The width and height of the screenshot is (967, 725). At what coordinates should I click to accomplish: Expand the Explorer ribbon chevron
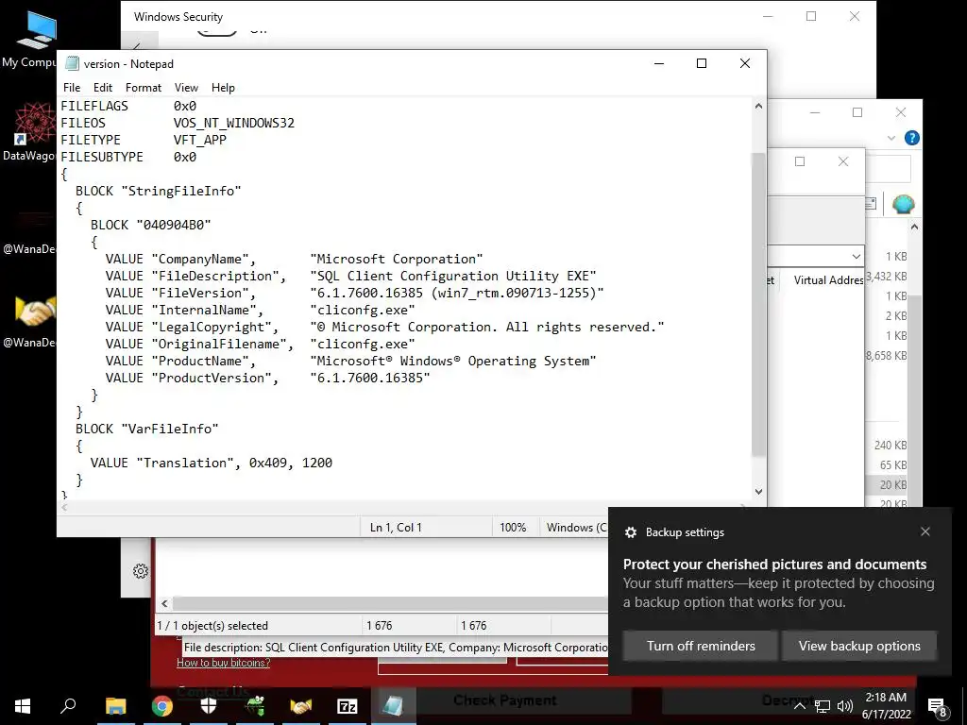coord(891,138)
